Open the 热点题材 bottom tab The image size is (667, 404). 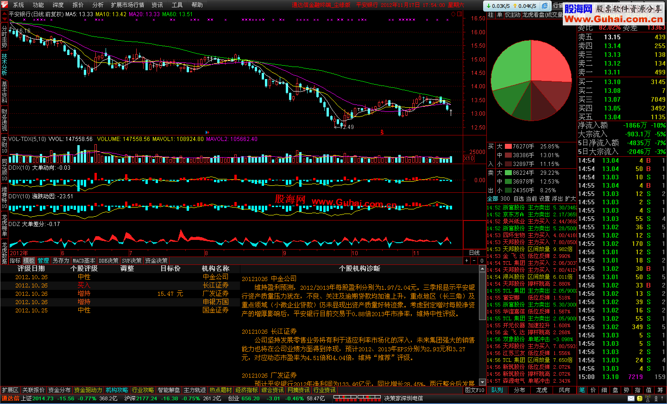220,390
